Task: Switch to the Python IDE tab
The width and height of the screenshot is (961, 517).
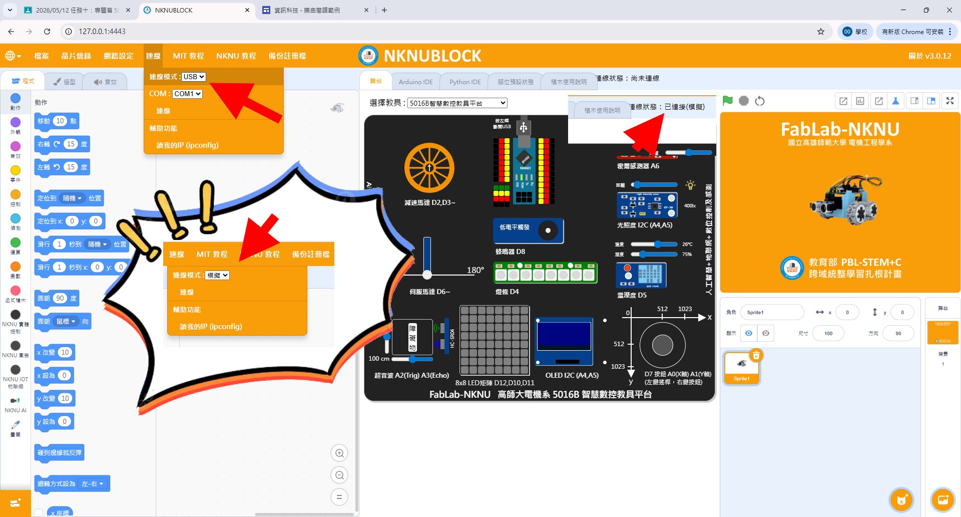Action: (x=465, y=82)
